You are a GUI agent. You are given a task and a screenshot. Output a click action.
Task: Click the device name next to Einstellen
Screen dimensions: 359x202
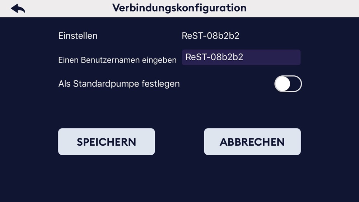210,36
